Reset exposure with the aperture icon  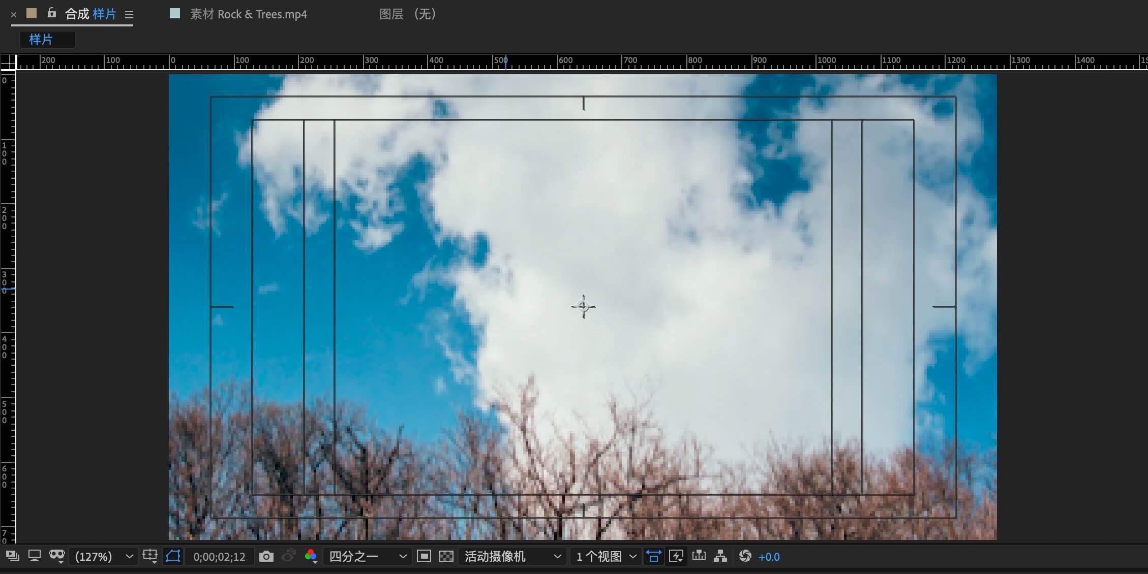tap(745, 556)
